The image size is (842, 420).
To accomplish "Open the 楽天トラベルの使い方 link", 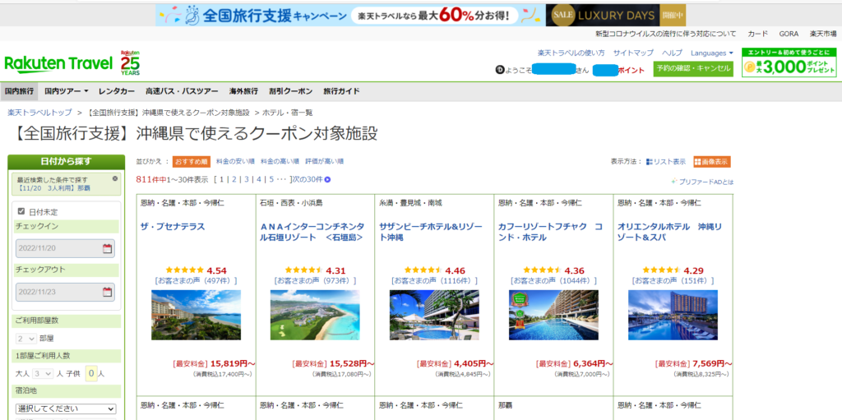I will tap(571, 53).
